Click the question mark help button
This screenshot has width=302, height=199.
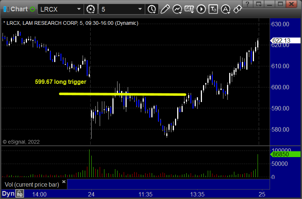point(247,4)
